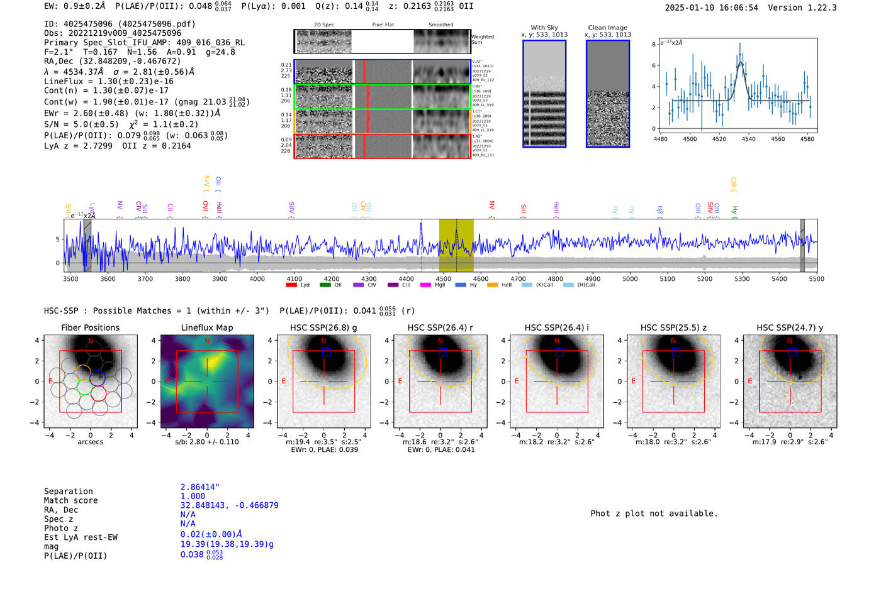Click the matched coordinates 32.848143, -0.466879

pyautogui.click(x=230, y=505)
